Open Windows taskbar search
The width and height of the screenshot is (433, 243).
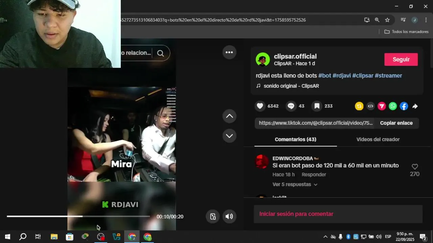tap(23, 237)
